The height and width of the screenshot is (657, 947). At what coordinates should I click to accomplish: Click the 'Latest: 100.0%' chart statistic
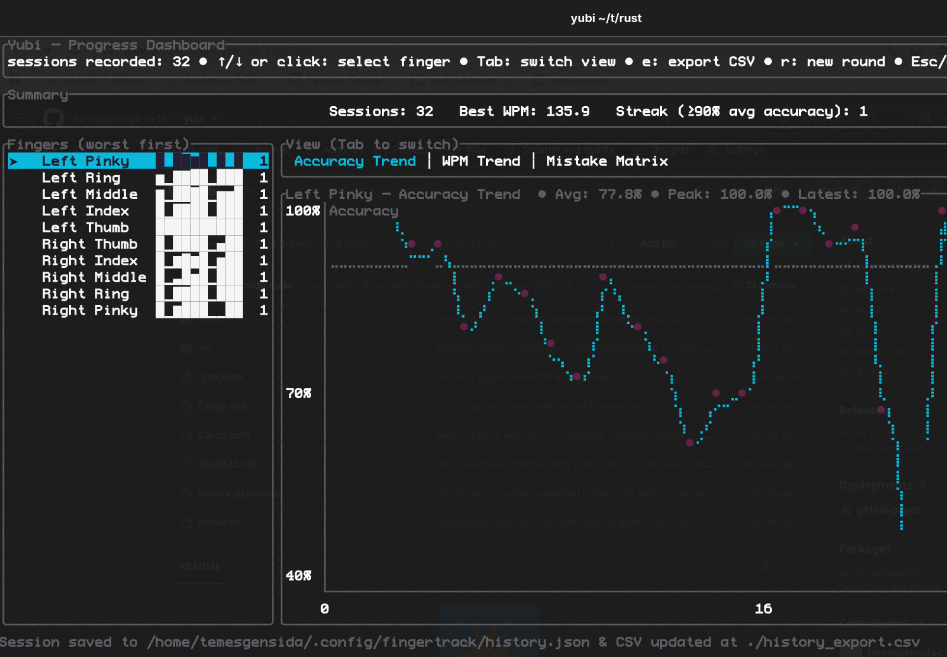[859, 194]
